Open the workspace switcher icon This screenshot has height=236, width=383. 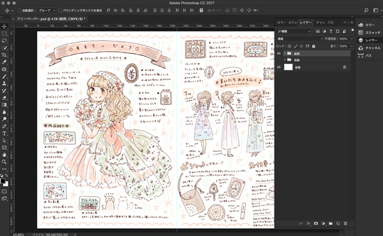(x=375, y=10)
